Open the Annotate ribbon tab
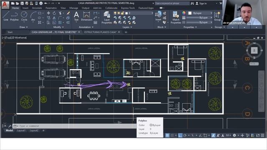267x150 pixels. [37, 8]
